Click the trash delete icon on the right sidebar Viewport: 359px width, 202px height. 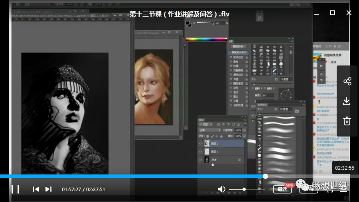(347, 121)
